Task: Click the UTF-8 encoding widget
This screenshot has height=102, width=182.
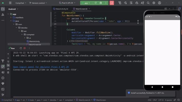Action: click(161, 100)
